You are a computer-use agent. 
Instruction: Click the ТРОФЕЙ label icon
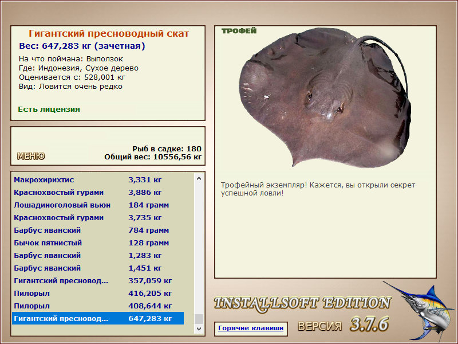(x=239, y=31)
